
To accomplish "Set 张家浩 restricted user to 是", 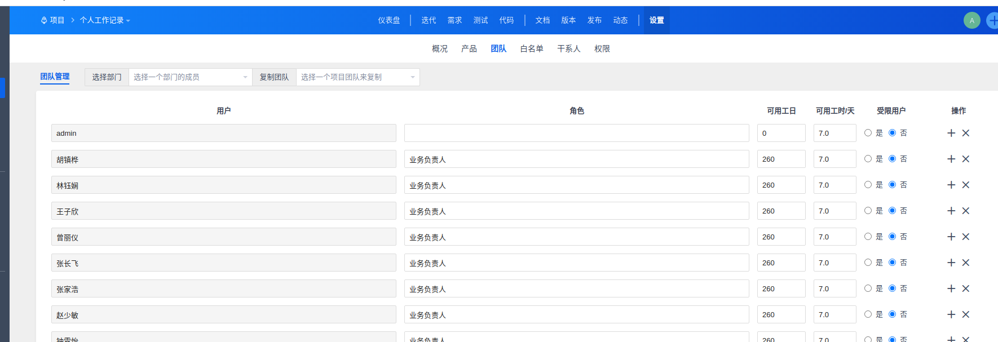I will tap(868, 288).
